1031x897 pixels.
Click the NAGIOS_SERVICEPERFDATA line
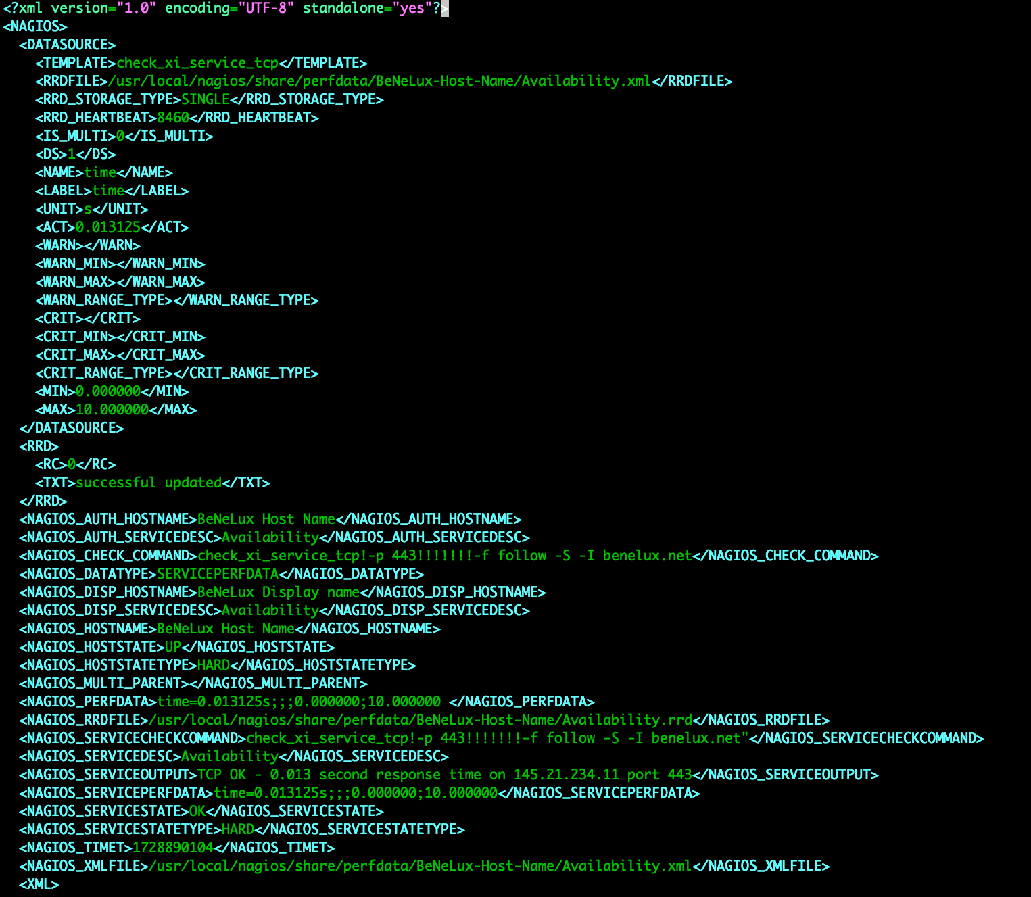point(360,793)
